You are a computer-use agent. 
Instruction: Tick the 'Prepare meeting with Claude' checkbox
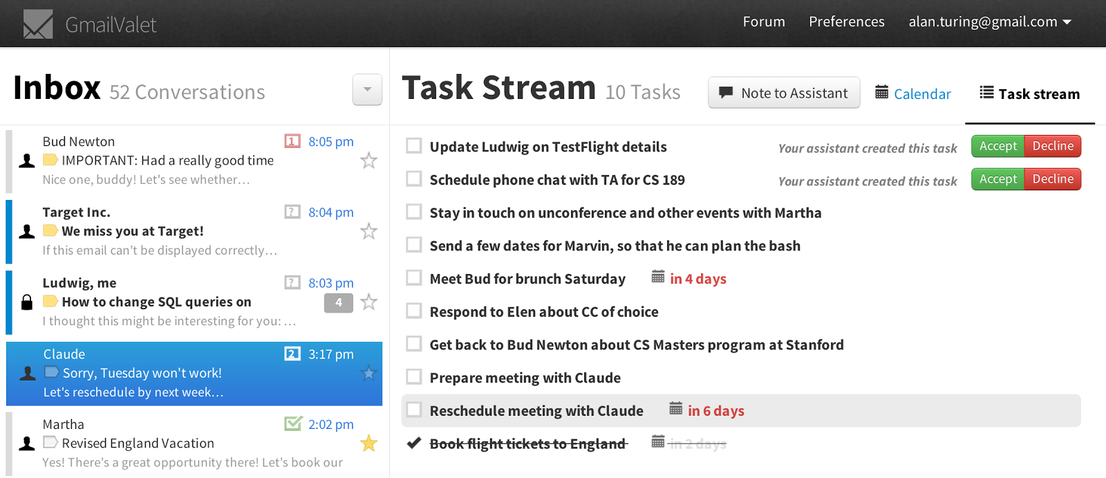[x=414, y=377]
